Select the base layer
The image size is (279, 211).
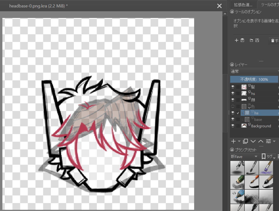[260, 119]
